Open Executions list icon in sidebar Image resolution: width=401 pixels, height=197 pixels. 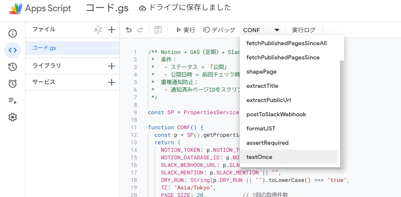13,100
